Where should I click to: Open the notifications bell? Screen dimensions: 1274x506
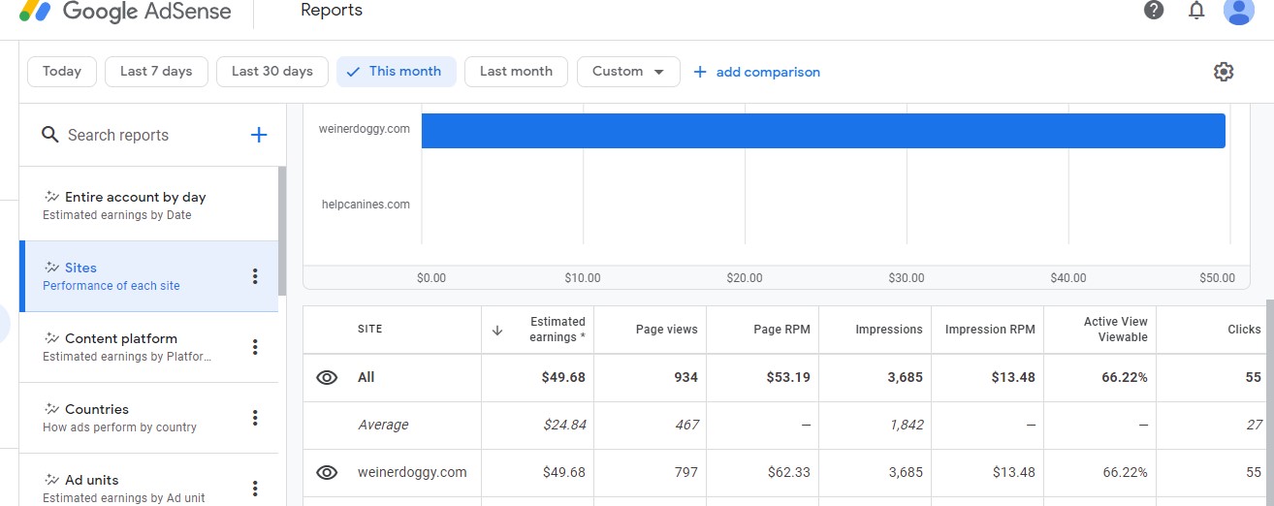tap(1196, 11)
